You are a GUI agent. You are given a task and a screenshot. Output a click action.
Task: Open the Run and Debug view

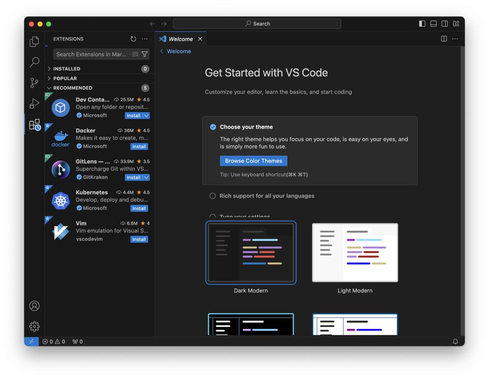[34, 103]
